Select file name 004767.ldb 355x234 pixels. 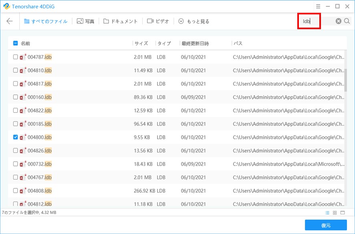pyautogui.click(x=40, y=177)
